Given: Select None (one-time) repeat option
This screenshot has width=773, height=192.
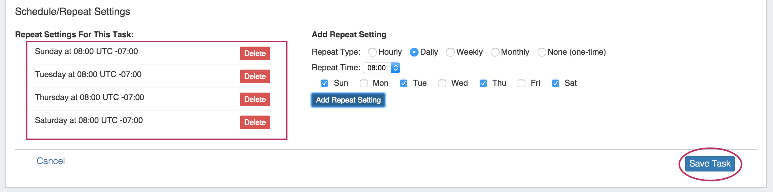Looking at the screenshot, I should (542, 52).
